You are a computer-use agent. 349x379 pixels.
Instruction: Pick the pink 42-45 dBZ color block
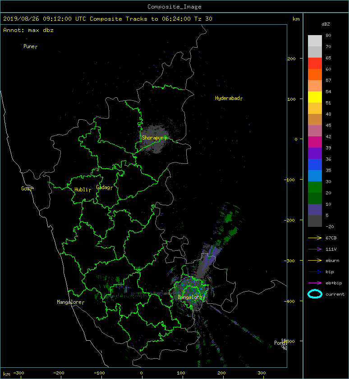tap(315, 131)
